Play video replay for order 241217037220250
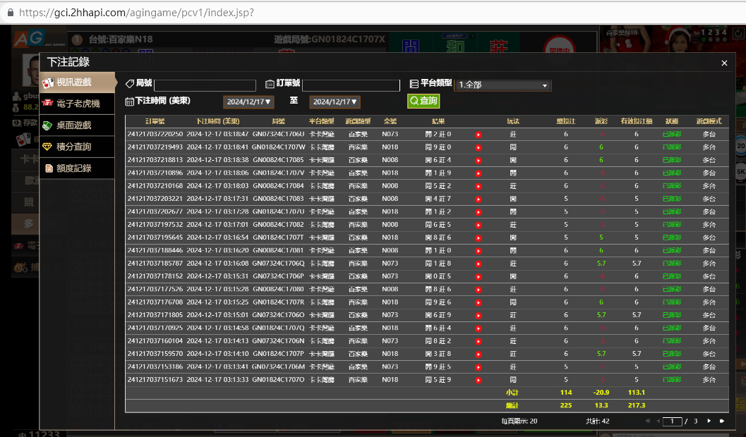 click(x=478, y=135)
